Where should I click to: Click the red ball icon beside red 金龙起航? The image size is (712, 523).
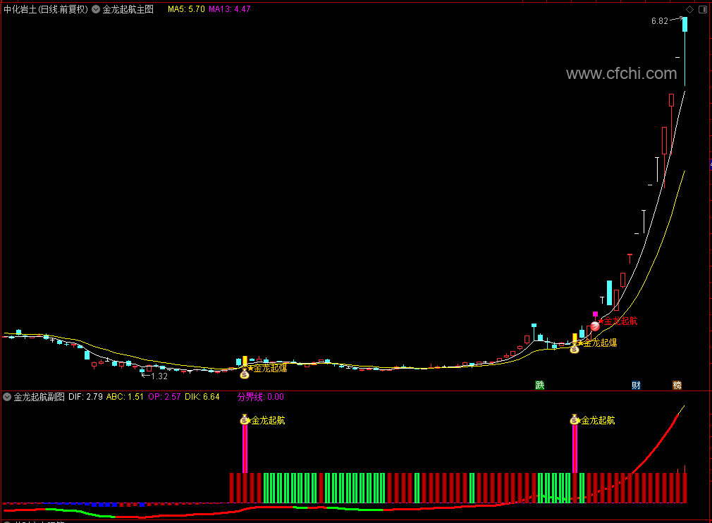(x=595, y=326)
